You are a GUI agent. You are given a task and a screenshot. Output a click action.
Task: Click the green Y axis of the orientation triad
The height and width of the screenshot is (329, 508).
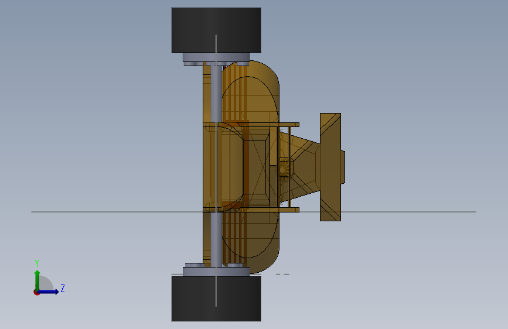coord(37,280)
